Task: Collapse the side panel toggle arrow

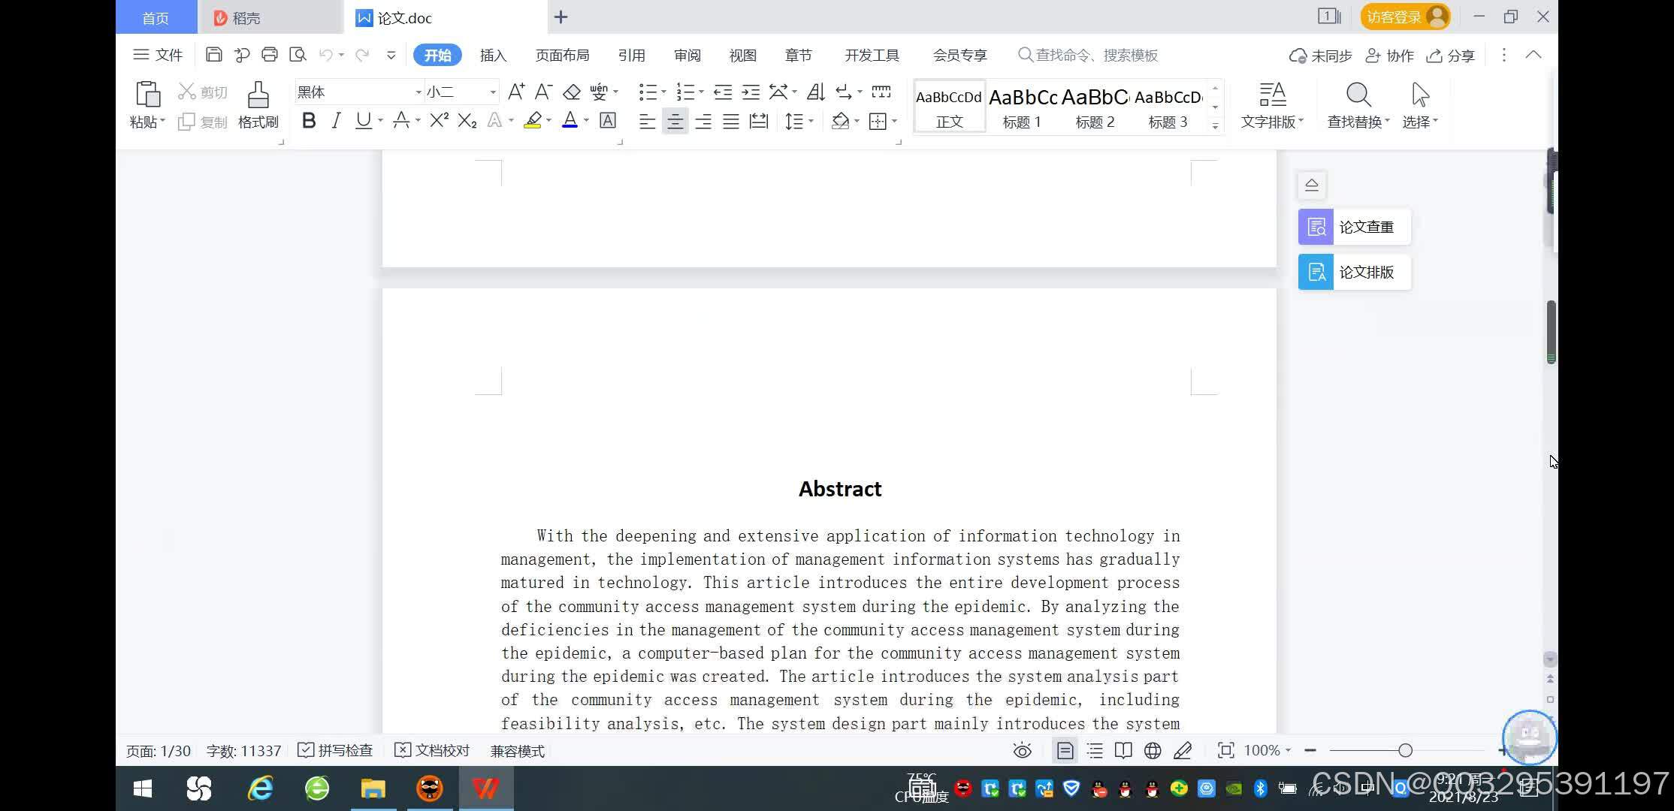Action: click(1312, 185)
